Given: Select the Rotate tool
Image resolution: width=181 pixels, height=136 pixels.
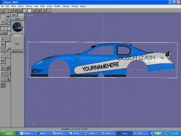Looking at the screenshot, I should (x=8, y=44).
